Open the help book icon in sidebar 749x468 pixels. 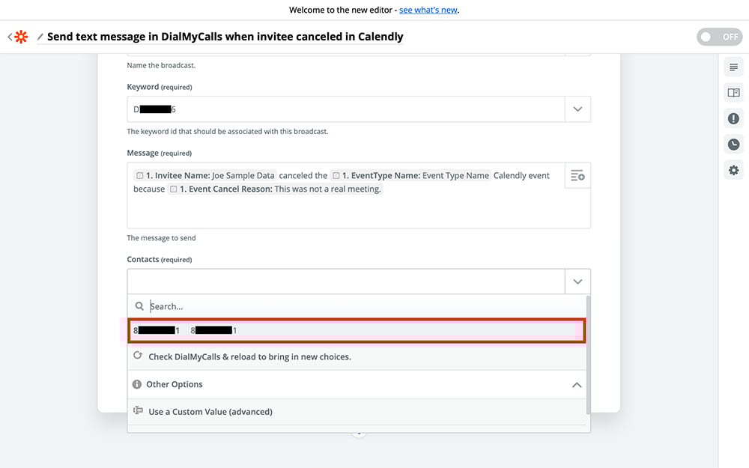coord(733,93)
